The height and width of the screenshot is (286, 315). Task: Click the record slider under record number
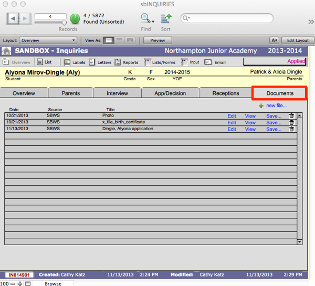50,23
